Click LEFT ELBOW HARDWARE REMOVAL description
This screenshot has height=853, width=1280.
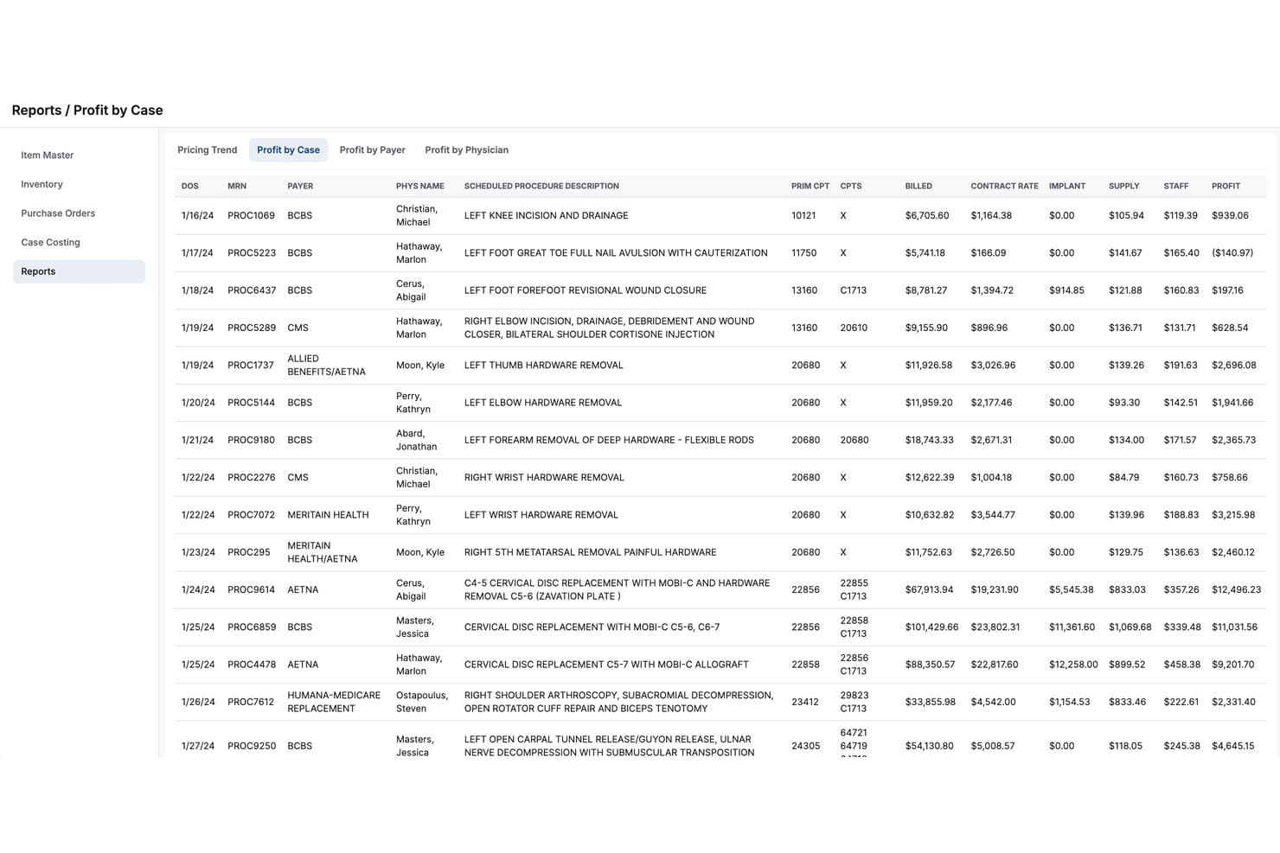pyautogui.click(x=543, y=403)
